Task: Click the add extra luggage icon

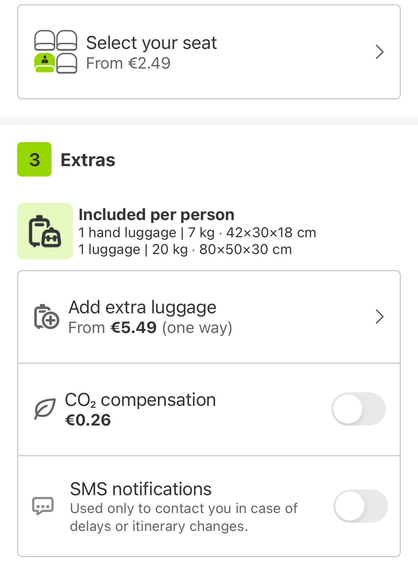Action: click(x=46, y=317)
